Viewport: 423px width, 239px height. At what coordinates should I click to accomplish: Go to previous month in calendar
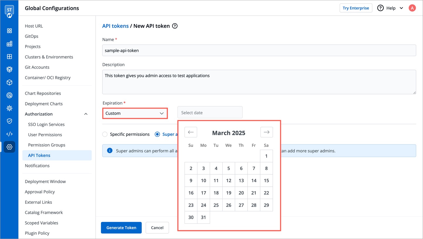pos(191,132)
